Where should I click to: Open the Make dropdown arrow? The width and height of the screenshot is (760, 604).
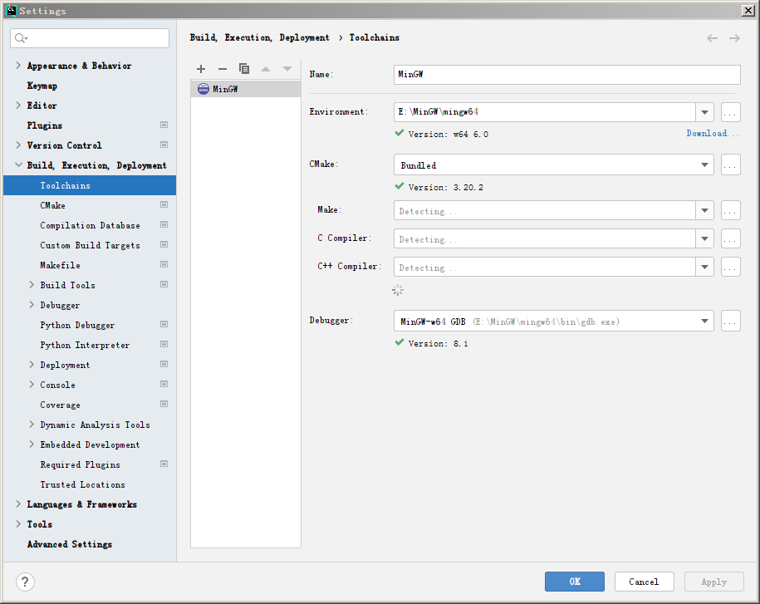pos(704,210)
